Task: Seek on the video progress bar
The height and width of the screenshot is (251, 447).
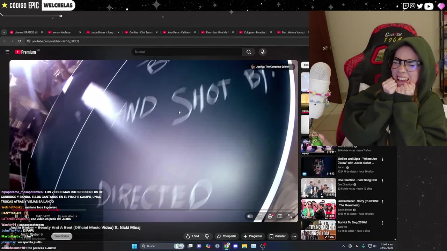Action: [154, 210]
